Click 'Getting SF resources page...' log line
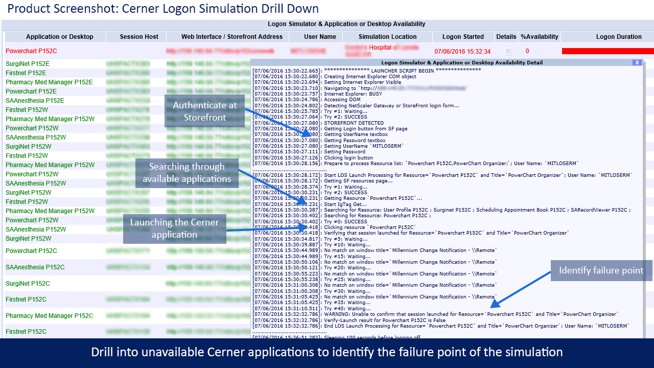This screenshot has width=654, height=368. click(322, 181)
